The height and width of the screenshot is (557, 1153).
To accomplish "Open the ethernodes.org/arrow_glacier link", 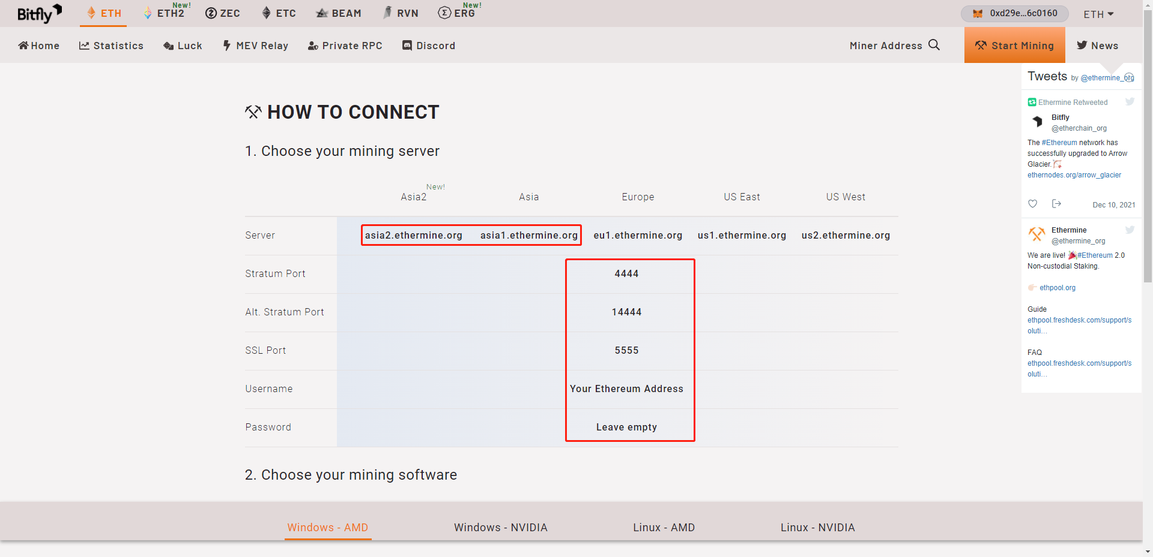I will [1074, 175].
